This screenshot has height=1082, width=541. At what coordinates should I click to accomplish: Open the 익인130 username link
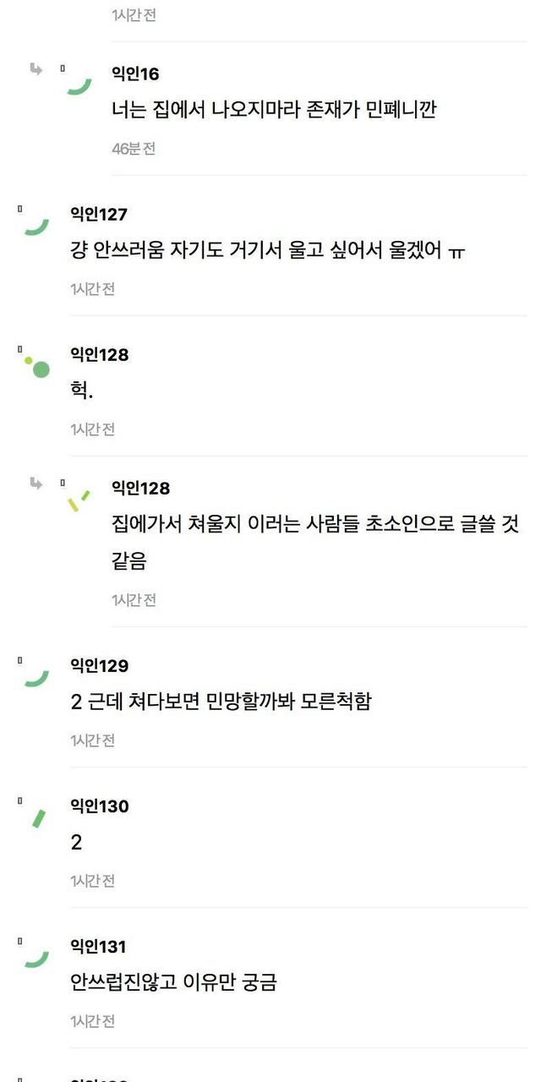point(99,806)
